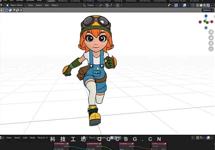This screenshot has width=215, height=150.
Task: Toggle perspective orthographic view button
Action: [x=211, y=49]
